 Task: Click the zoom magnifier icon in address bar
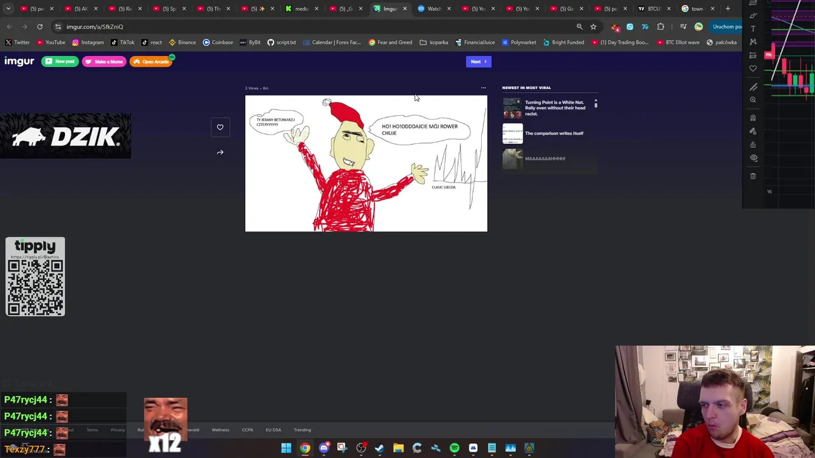[579, 27]
